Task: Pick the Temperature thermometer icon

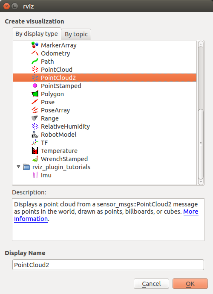Action: tap(35, 151)
